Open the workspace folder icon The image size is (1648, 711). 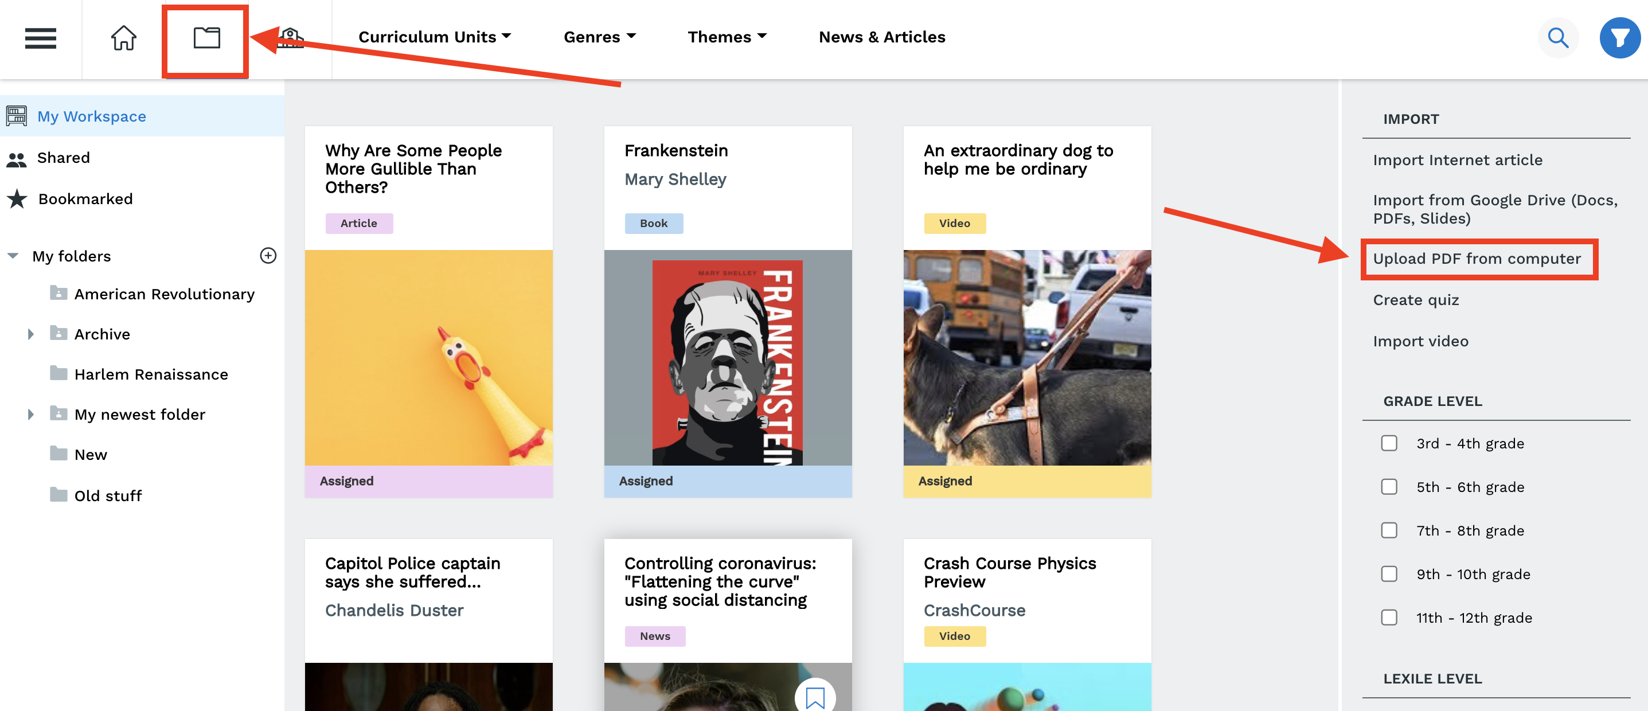(x=206, y=38)
